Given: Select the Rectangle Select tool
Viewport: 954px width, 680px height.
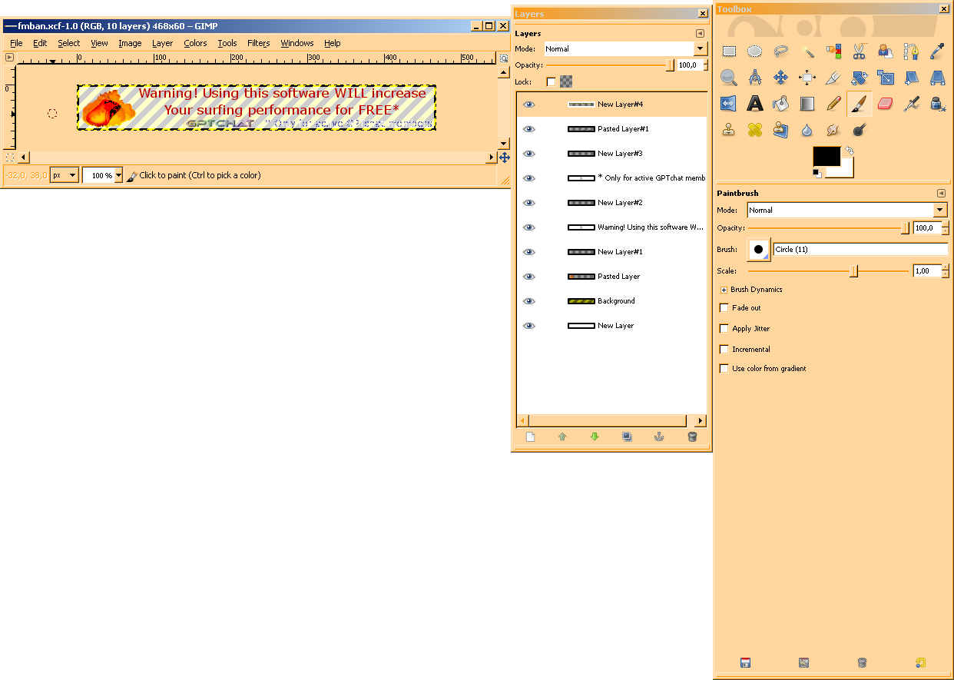Looking at the screenshot, I should [730, 51].
